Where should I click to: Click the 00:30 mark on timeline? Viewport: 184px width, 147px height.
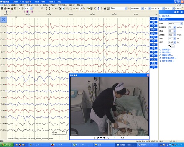71,15
